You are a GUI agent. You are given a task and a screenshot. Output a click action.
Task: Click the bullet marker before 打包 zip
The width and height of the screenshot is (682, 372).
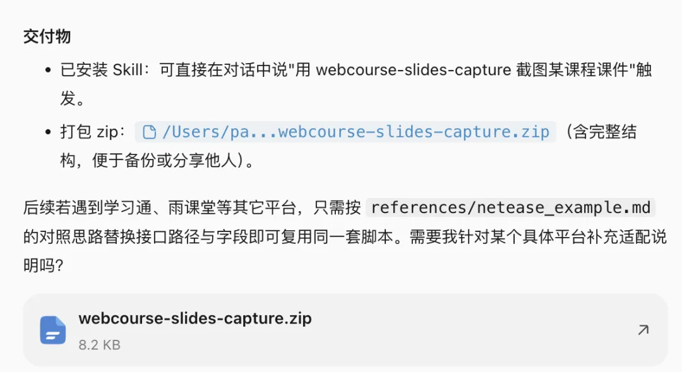(x=48, y=132)
